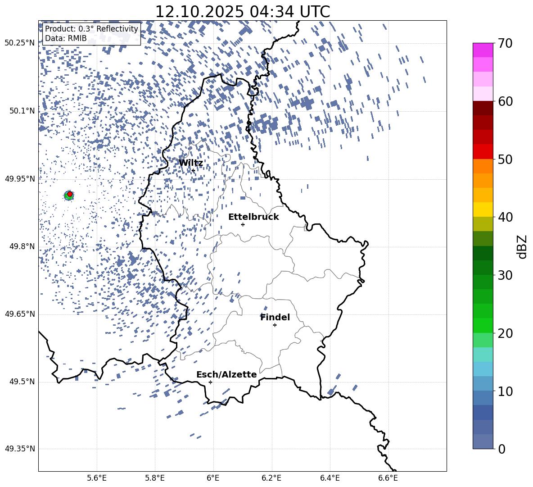Click the dark red 60 dBZ colorbar segment
This screenshot has width=533, height=487.
[483, 108]
